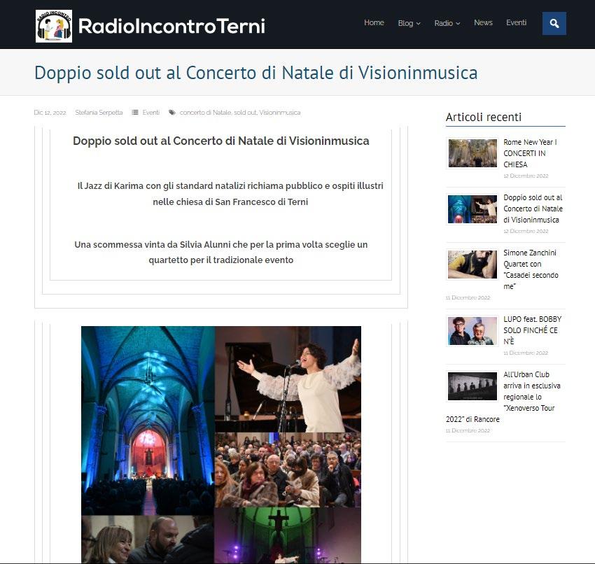
Task: Go to the Home menu item
Action: (x=374, y=23)
